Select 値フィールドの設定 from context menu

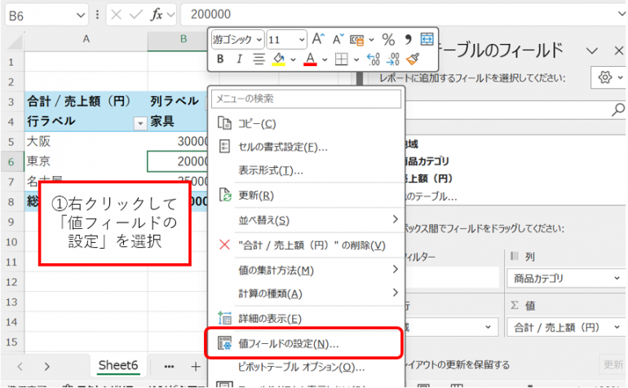(x=289, y=344)
